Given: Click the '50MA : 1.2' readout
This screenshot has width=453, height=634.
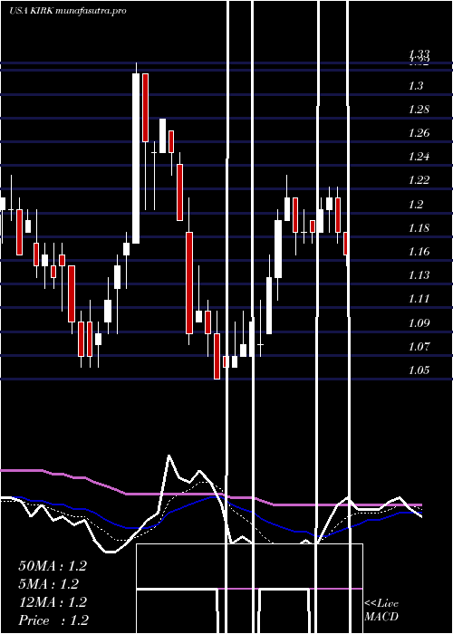Looking at the screenshot, I should [x=53, y=566].
